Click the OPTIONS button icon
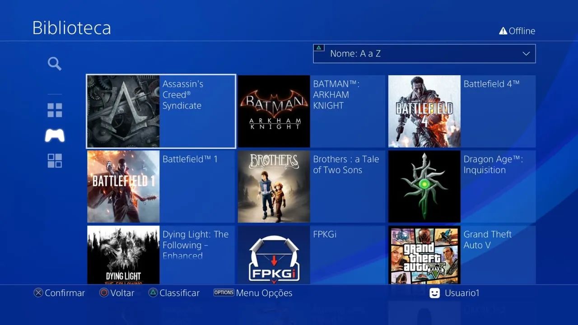Screen dimensions: 578x325 (224, 292)
